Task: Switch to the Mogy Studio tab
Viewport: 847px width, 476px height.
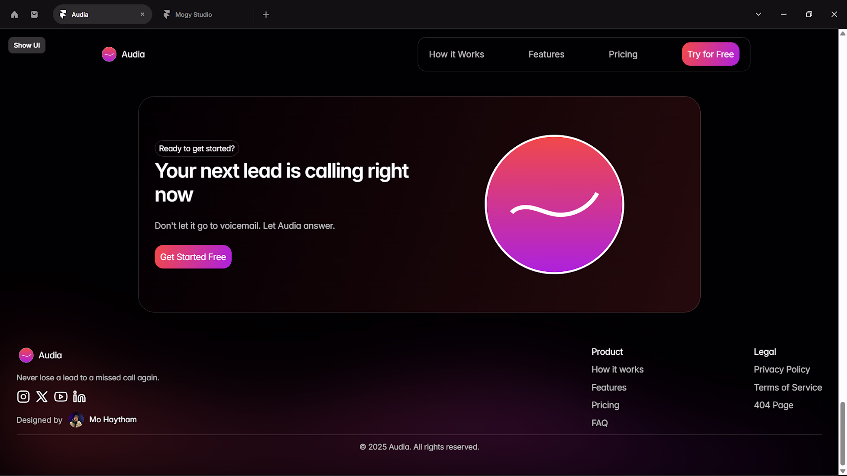Action: [193, 14]
